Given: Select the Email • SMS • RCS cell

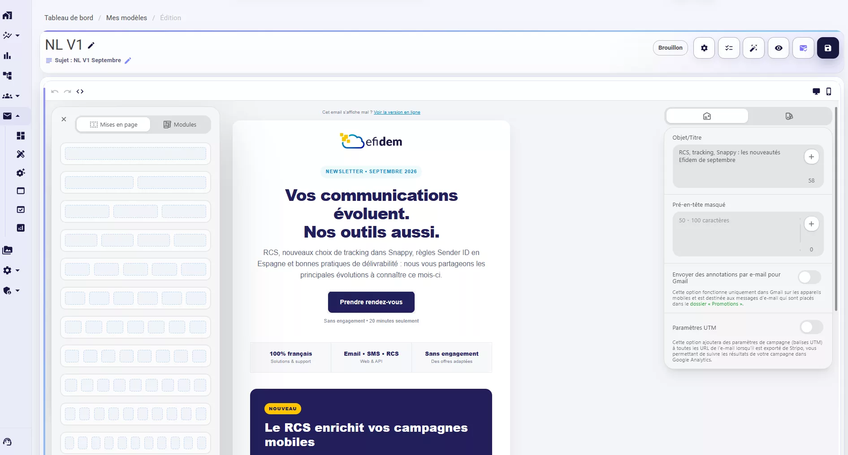Looking at the screenshot, I should (371, 357).
